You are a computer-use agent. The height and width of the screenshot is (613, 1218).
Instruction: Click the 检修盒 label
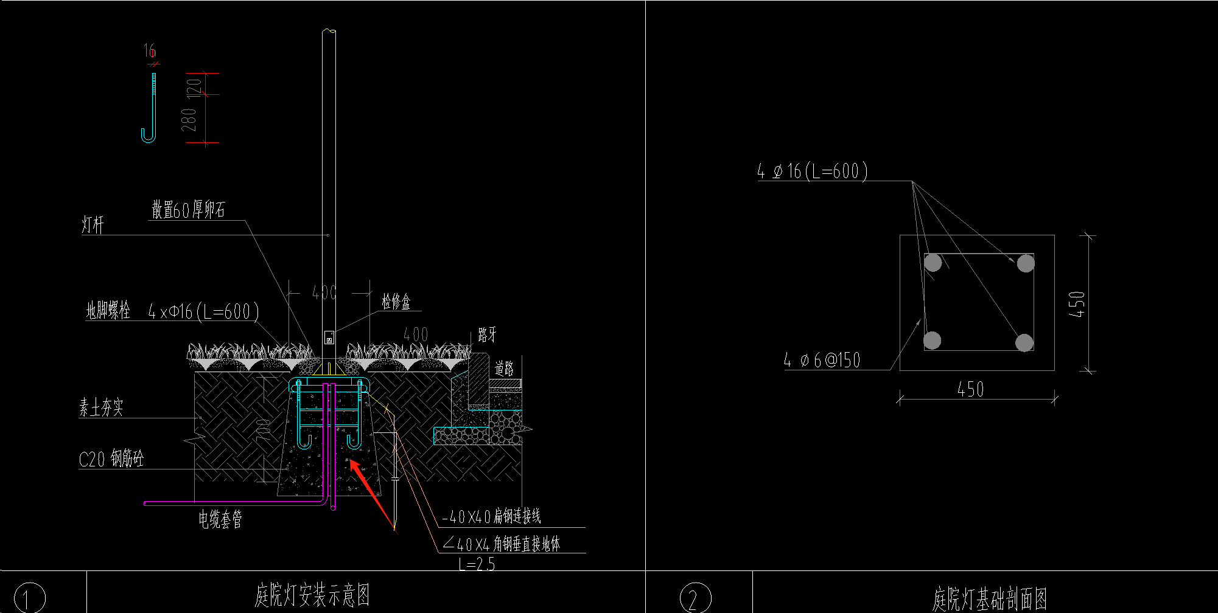(396, 302)
